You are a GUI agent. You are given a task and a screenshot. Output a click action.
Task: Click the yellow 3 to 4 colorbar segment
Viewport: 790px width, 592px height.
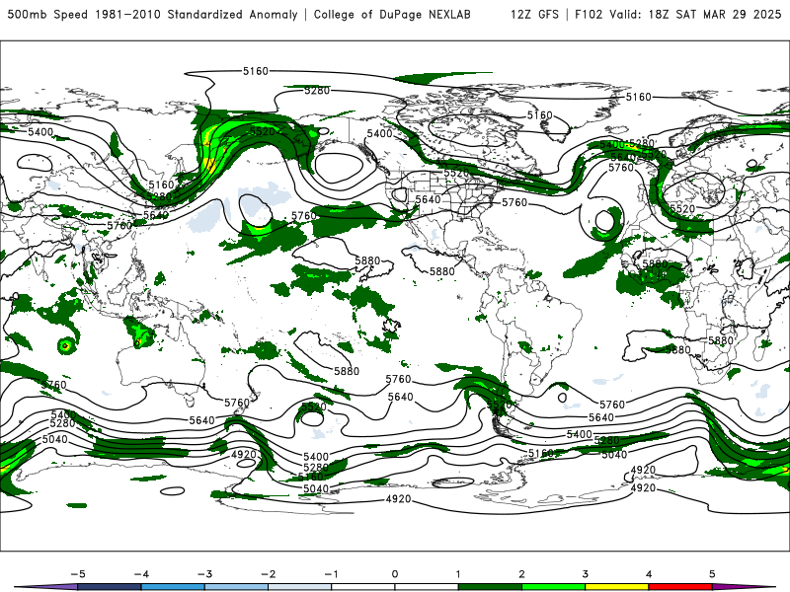click(616, 587)
